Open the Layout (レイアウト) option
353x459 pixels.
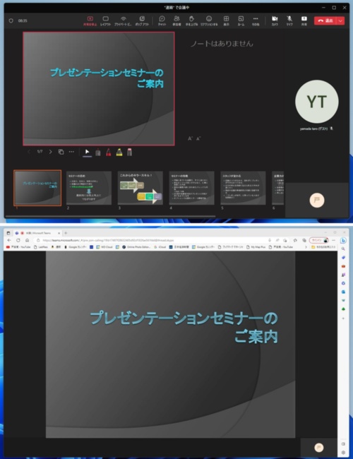[106, 20]
